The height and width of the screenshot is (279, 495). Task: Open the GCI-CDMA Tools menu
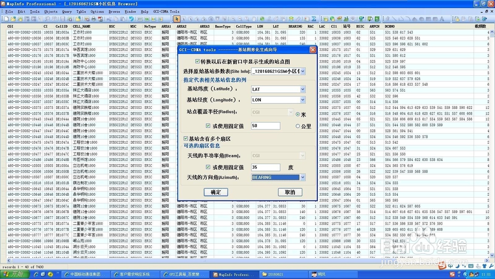[x=166, y=11]
